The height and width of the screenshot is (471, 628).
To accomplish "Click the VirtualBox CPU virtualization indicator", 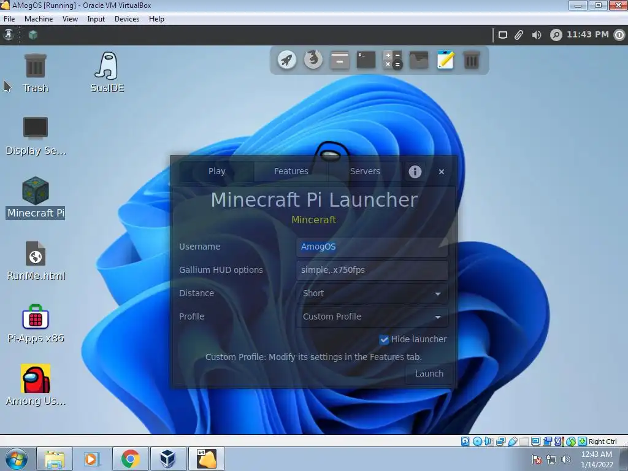I will coord(558,442).
